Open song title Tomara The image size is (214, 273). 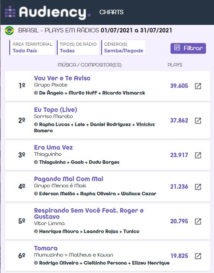[x=46, y=248]
